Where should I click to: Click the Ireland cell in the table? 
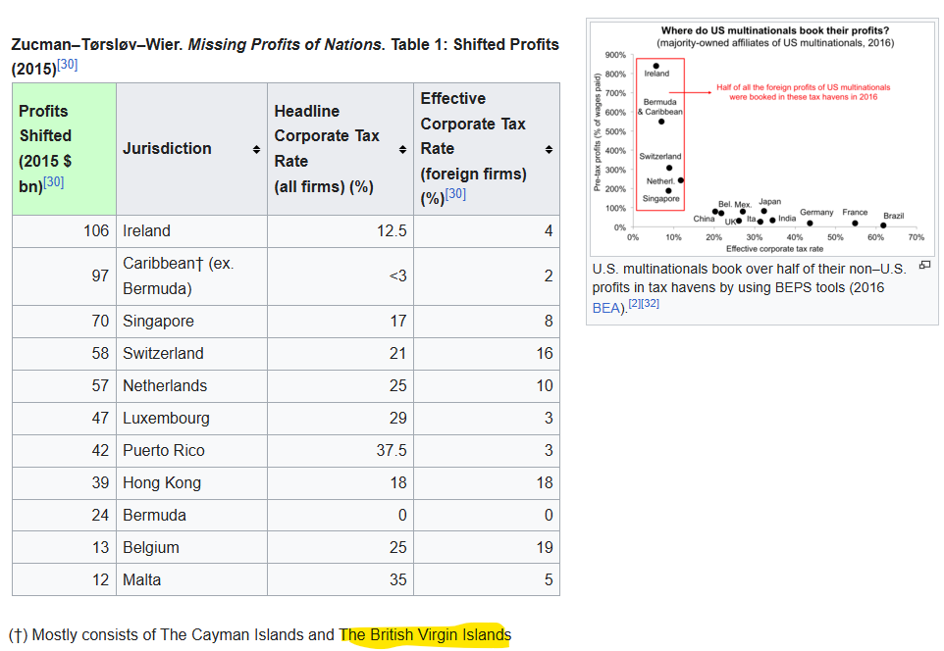146,231
